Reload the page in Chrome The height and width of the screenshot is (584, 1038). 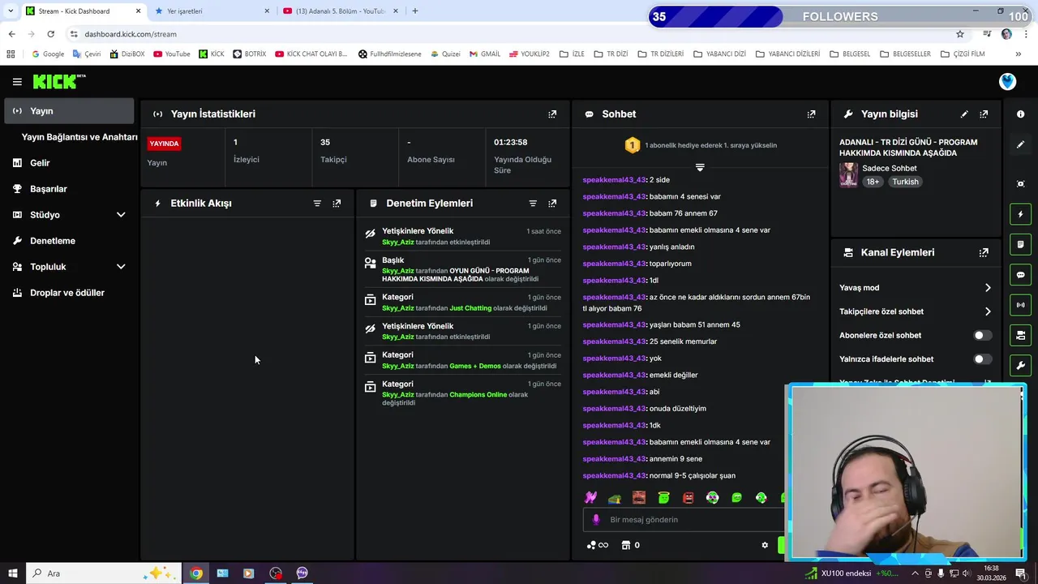[x=50, y=34]
